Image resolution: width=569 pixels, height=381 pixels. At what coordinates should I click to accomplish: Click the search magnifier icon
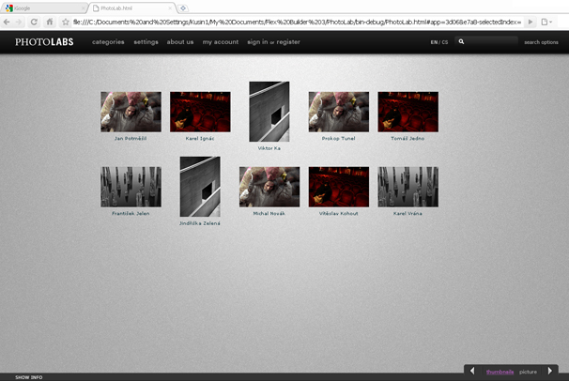click(461, 42)
